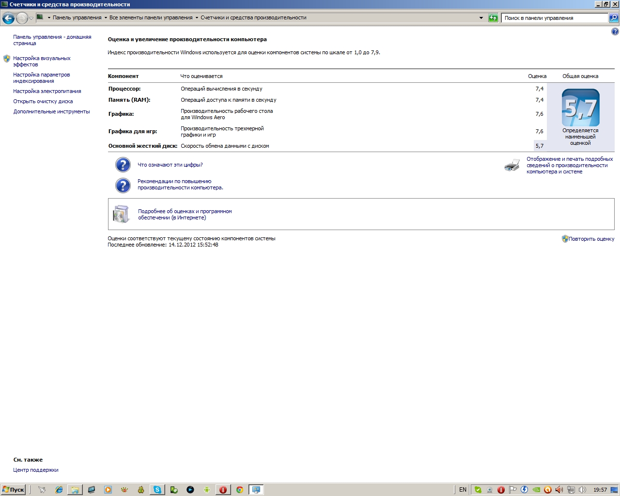Click 'Повторить оценку' link
This screenshot has height=496, width=620.
pos(591,239)
